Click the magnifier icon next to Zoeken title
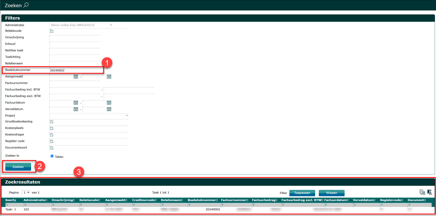 click(26, 5)
